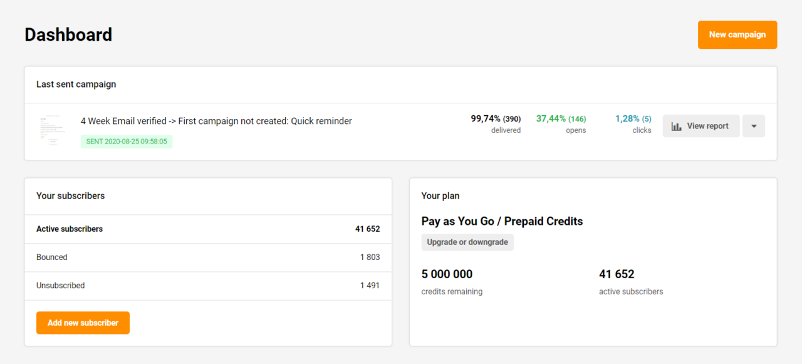802x364 pixels.
Task: Select the Unsubscribed row
Action: coord(60,285)
